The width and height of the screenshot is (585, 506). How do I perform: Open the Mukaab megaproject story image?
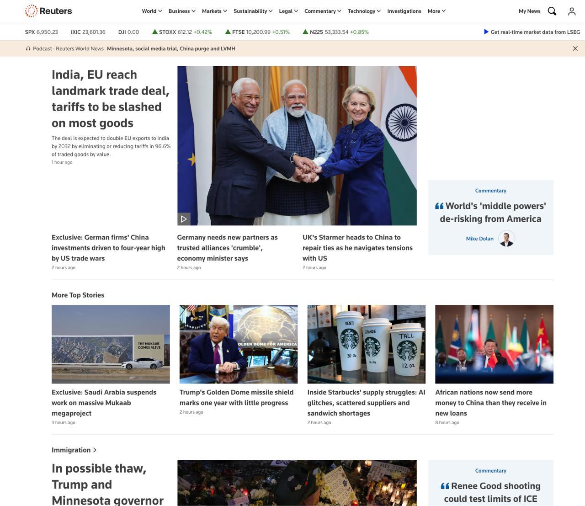point(111,344)
